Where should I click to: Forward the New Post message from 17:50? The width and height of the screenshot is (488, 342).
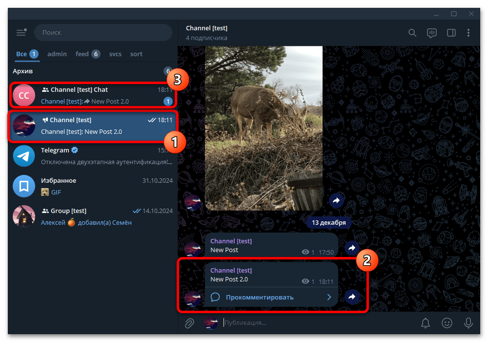pyautogui.click(x=352, y=248)
